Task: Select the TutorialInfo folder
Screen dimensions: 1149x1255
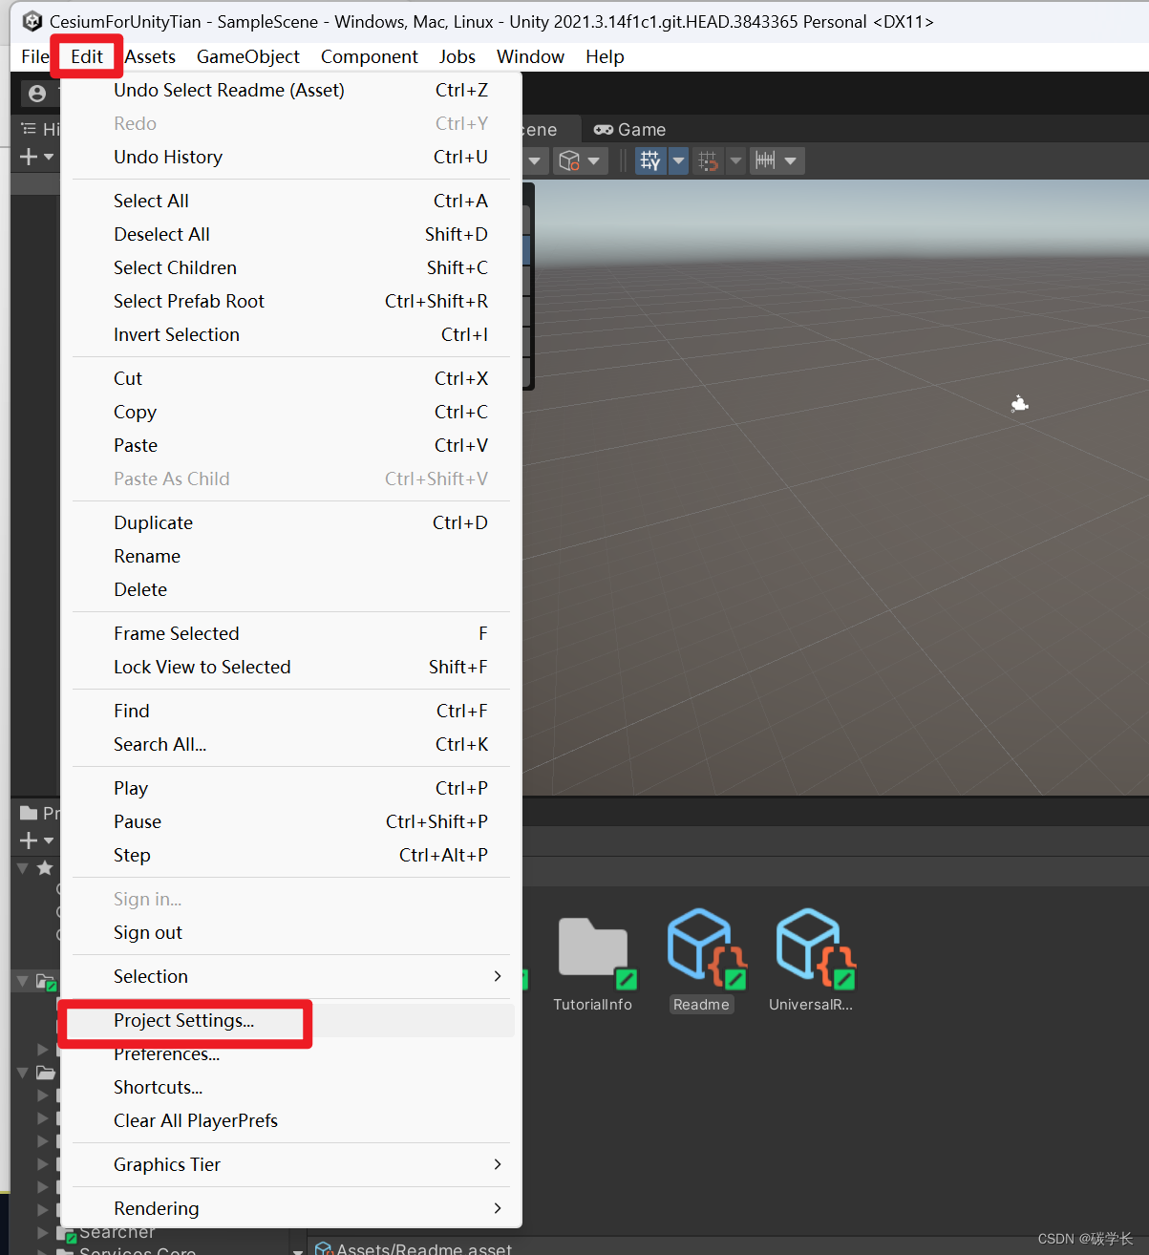Action: [593, 963]
